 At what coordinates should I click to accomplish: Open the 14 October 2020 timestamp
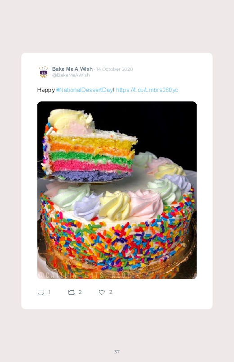[115, 69]
